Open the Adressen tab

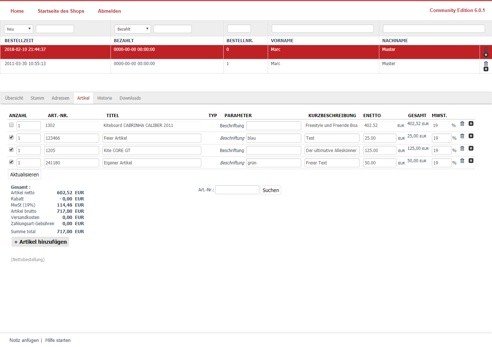[x=61, y=98]
